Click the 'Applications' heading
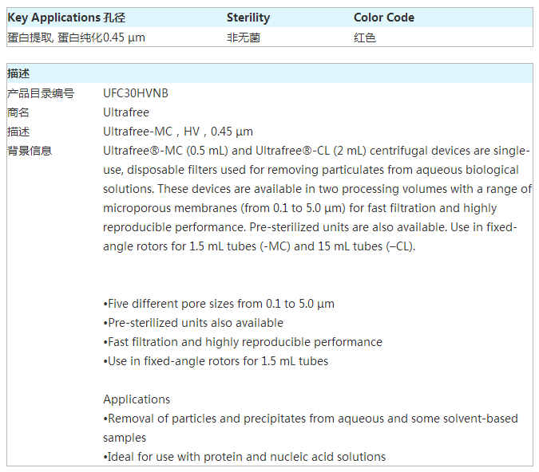 click(x=137, y=399)
